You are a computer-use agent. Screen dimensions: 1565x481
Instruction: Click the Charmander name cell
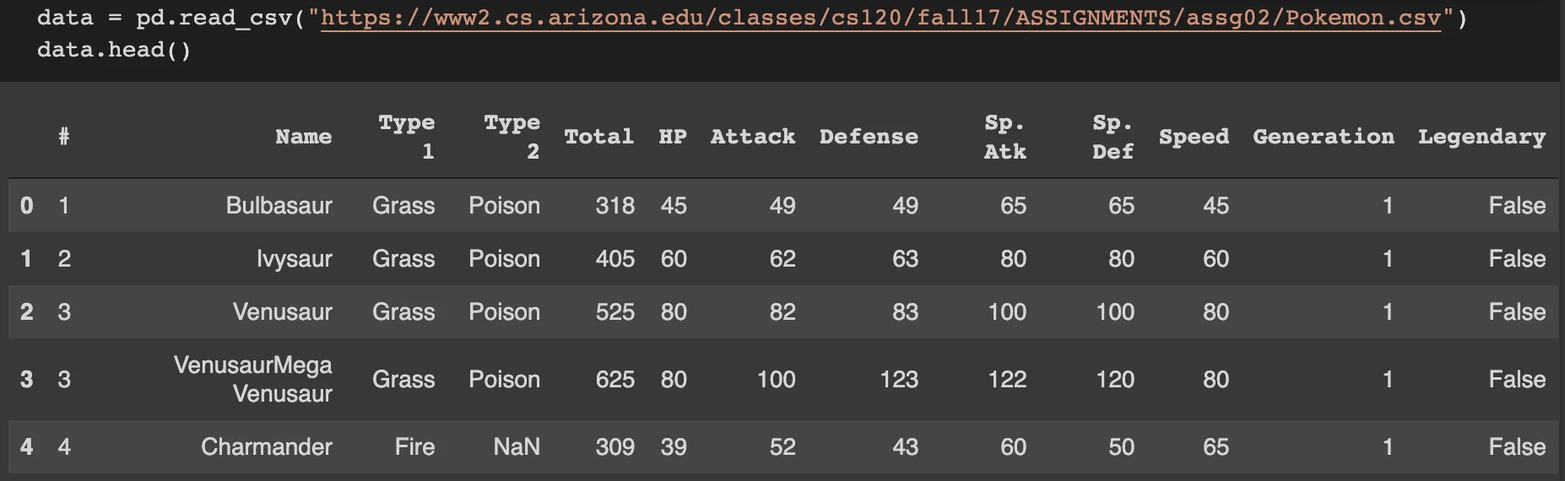coord(266,447)
